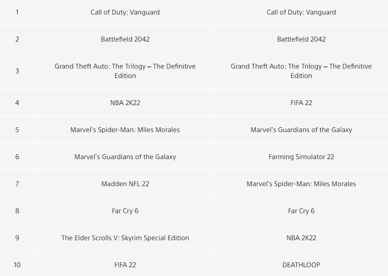This screenshot has width=388, height=276.
Task: Select the rank number 8 cell
Action: point(17,211)
